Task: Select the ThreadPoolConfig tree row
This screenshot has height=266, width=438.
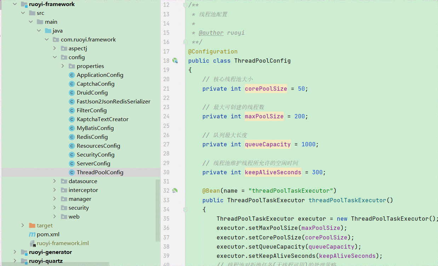Action: [81, 172]
